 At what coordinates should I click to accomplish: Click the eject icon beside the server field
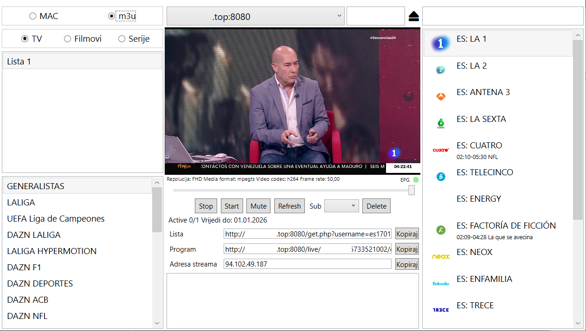(414, 17)
